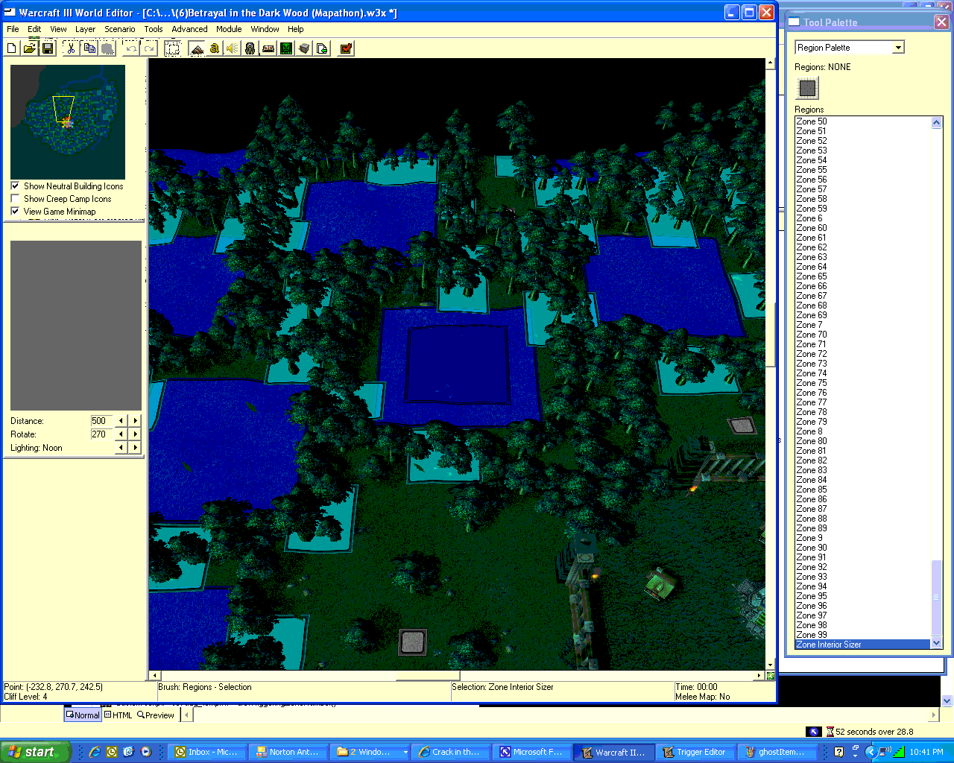Select Normal tab in background window
This screenshot has width=954, height=763.
coord(83,715)
